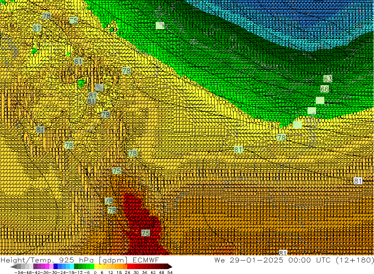Click the '30' legend tick label
This screenshot has height=274, width=374.
click(136, 273)
